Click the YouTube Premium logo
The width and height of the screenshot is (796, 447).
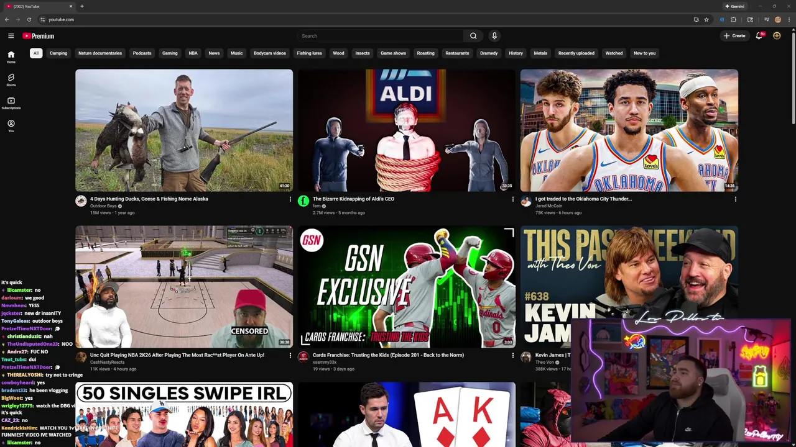click(x=39, y=36)
